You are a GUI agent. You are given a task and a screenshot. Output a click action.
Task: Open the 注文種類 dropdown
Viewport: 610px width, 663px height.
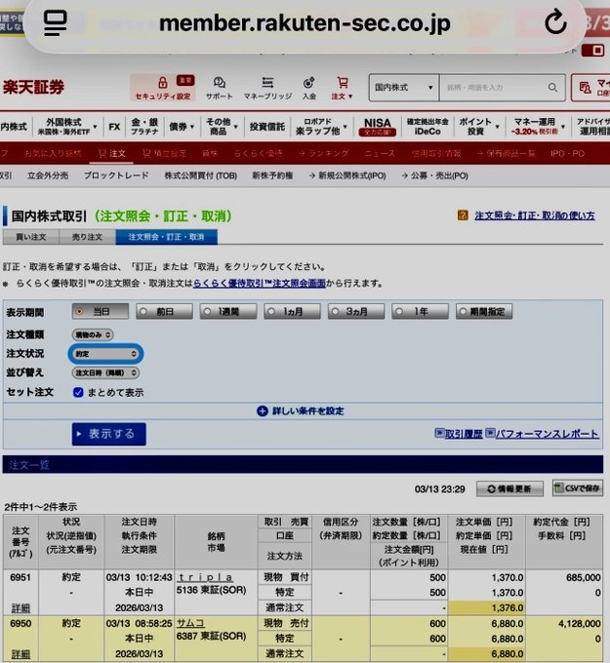tap(93, 334)
